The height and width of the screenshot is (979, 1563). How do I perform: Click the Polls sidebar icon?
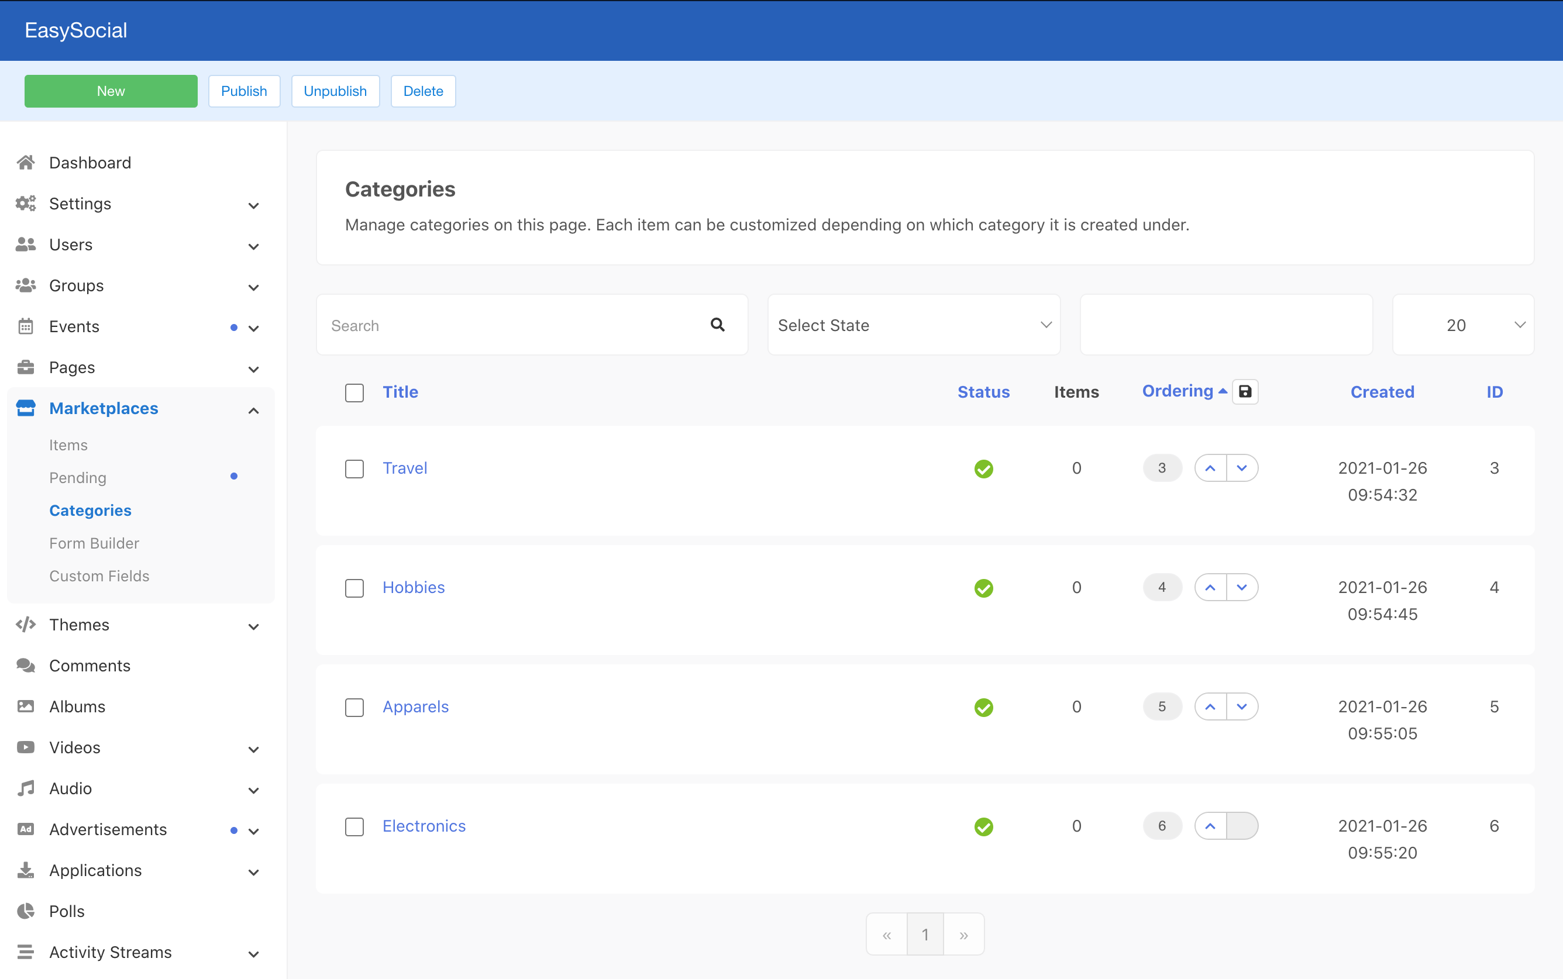26,911
